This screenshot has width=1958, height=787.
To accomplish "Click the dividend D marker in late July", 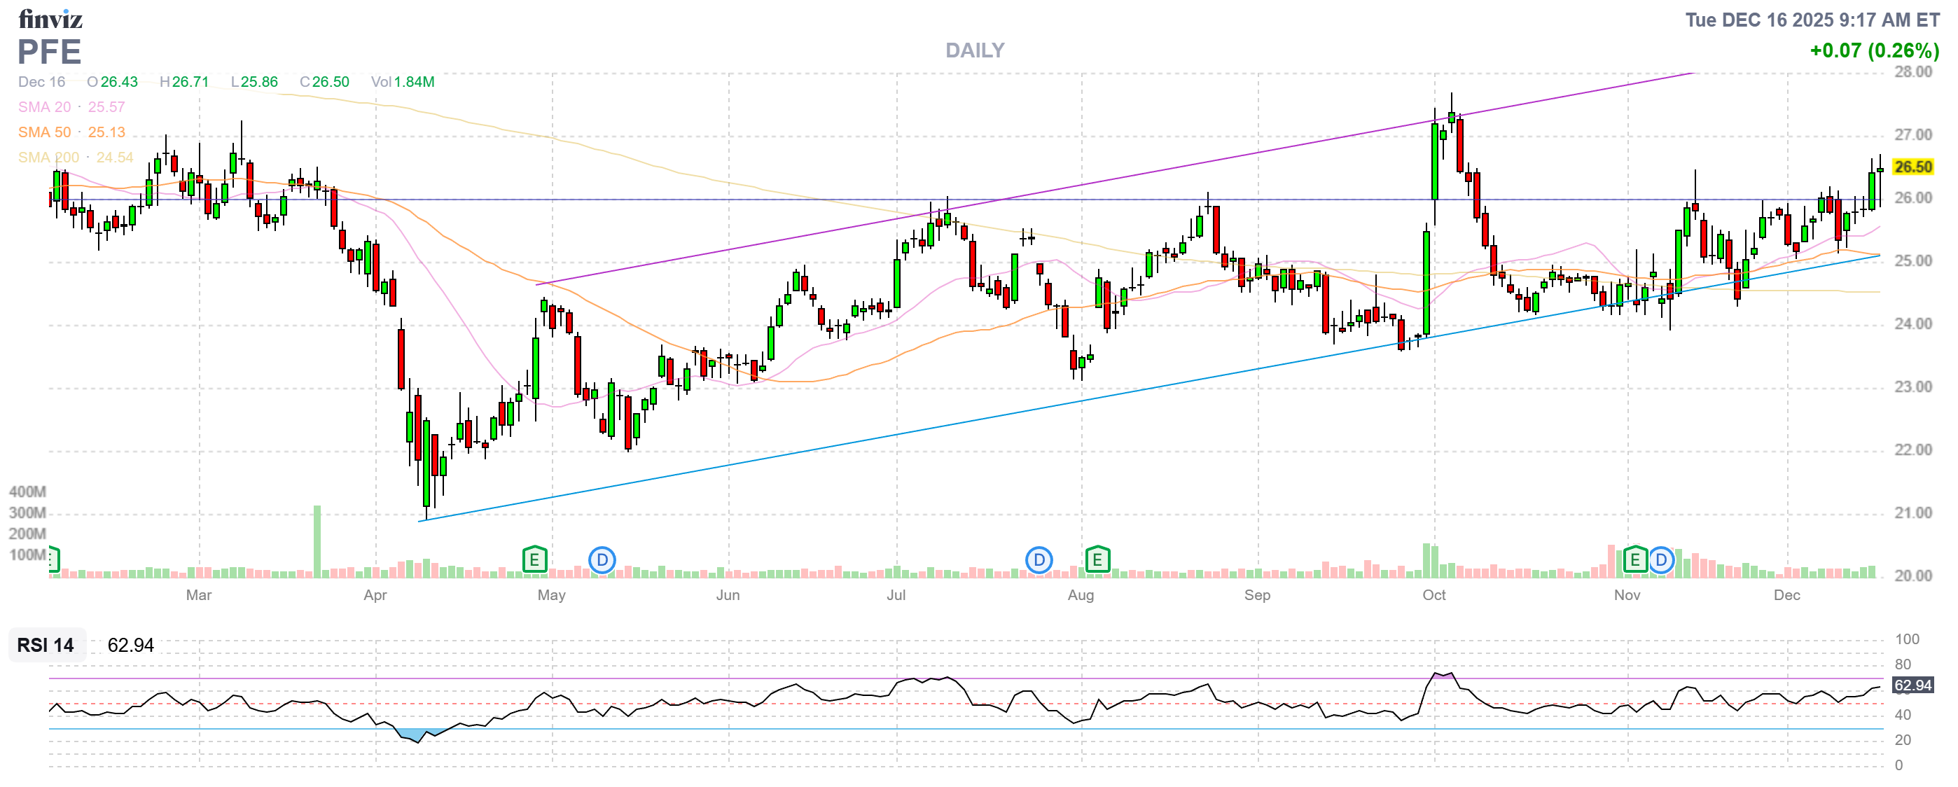I will [x=1039, y=561].
